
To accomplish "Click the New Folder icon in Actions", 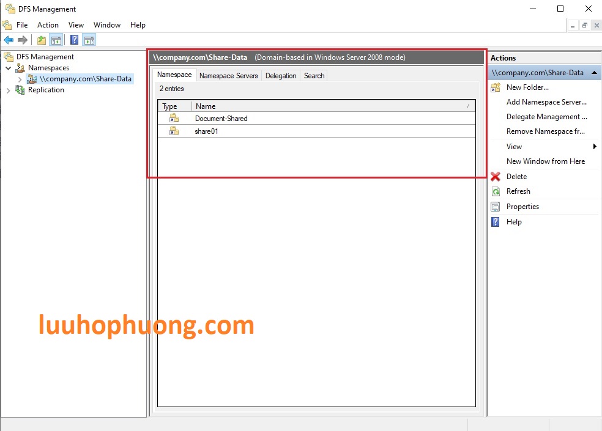I will tap(495, 87).
